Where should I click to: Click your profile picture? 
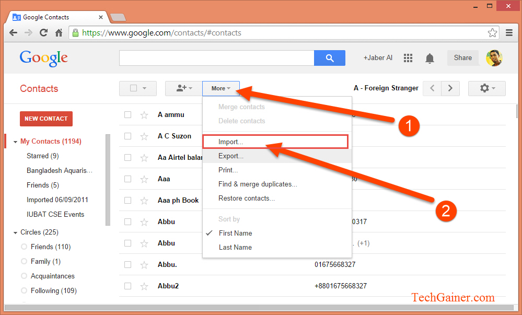[493, 57]
